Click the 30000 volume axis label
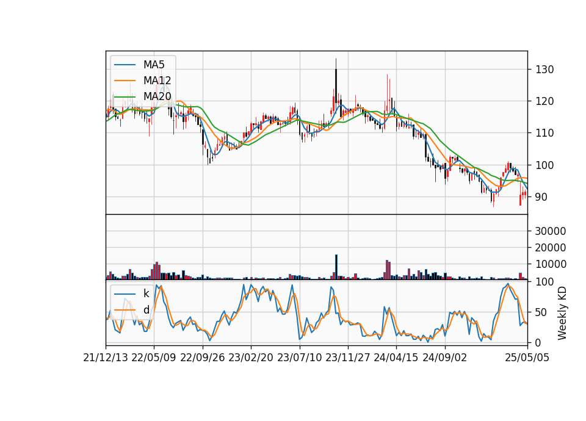The image size is (586, 421). pyautogui.click(x=551, y=231)
